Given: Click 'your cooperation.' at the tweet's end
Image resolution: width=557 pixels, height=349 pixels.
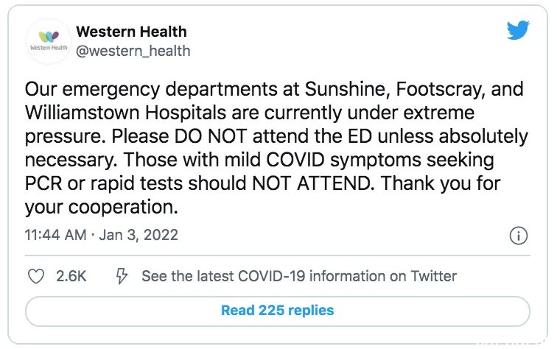Looking at the screenshot, I should [x=101, y=207].
